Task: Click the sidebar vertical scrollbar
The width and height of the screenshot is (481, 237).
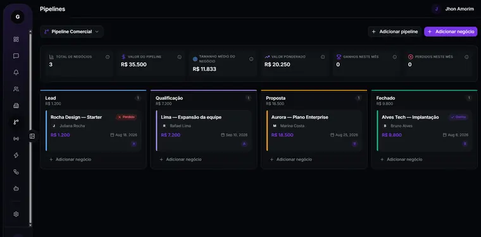Action: click(30, 128)
